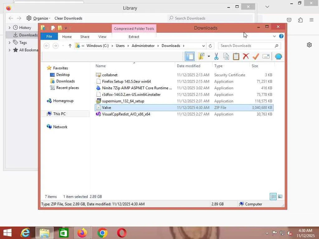This screenshot has width=319, height=239.
Task: Open Classic Shell settings shell icon
Action: (x=278, y=56)
